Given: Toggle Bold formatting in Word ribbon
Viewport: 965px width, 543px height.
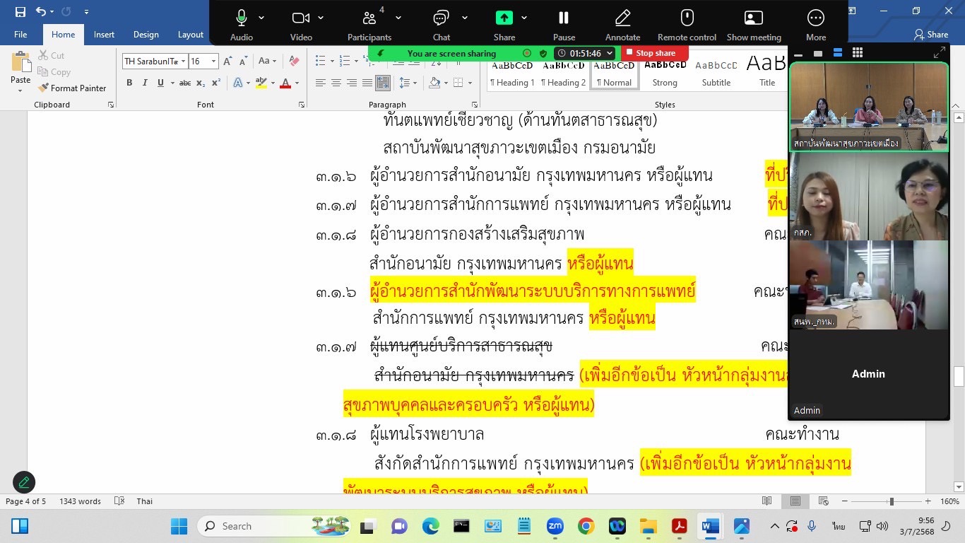Looking at the screenshot, I should coord(129,83).
